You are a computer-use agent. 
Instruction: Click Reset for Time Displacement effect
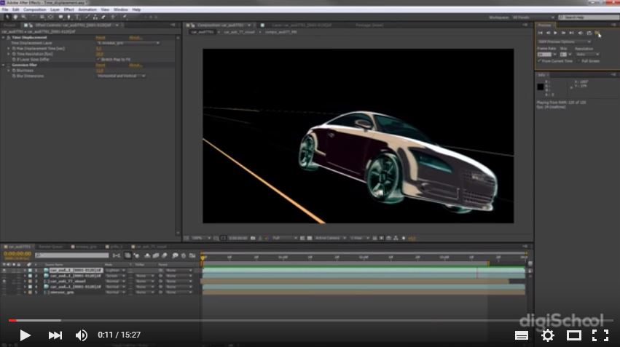tap(101, 38)
